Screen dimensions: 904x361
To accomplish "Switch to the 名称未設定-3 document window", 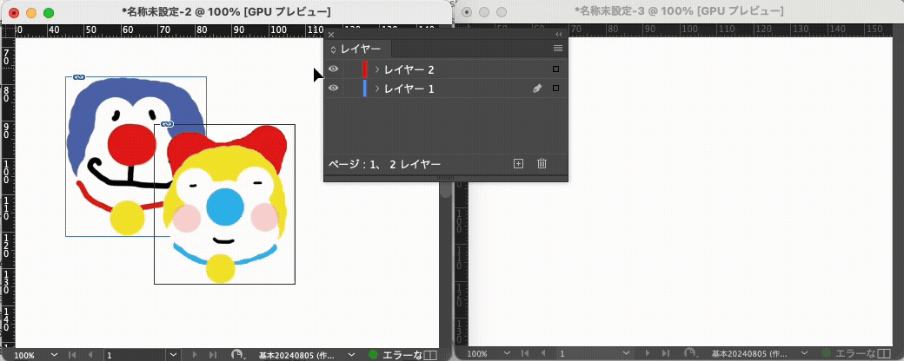I will click(x=679, y=12).
